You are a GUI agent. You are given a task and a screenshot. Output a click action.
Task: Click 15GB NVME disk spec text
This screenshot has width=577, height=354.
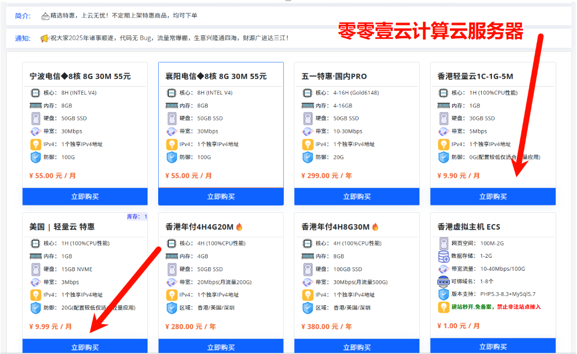tap(77, 270)
